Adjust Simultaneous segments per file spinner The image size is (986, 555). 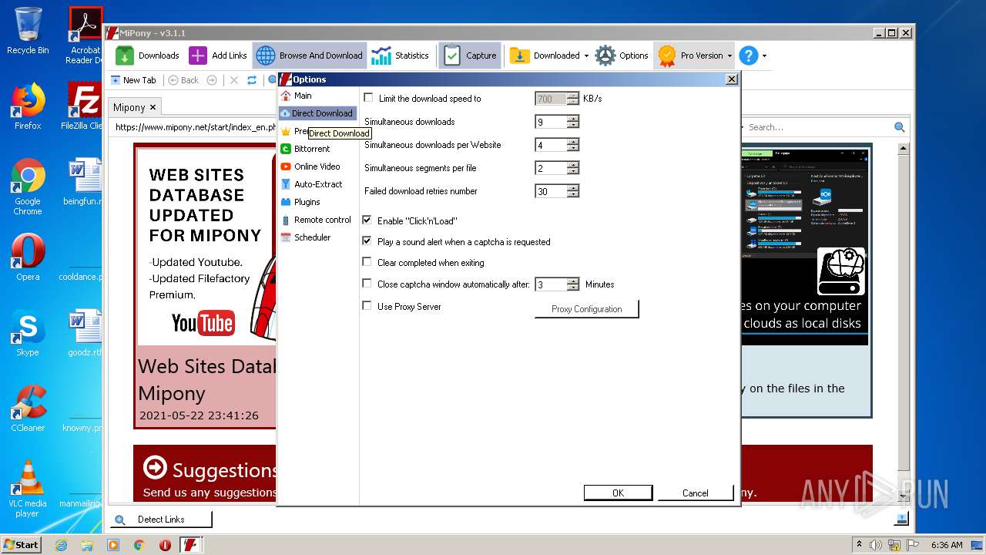point(572,168)
